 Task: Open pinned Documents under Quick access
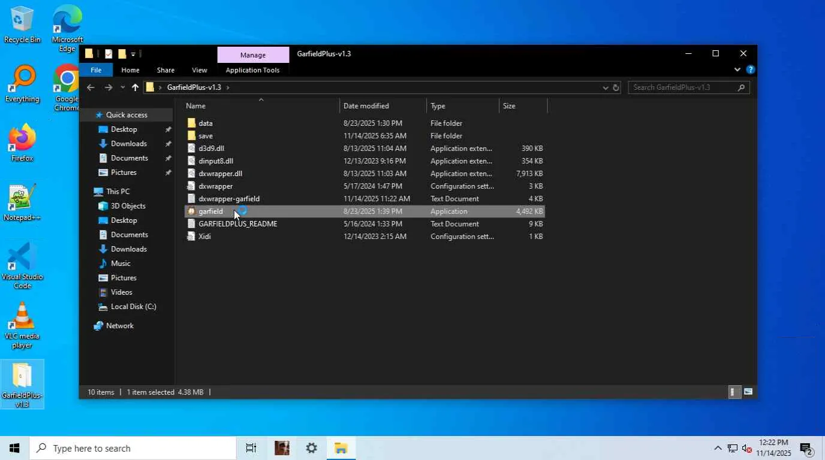(130, 158)
